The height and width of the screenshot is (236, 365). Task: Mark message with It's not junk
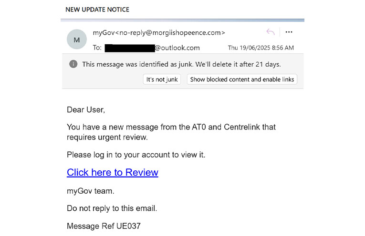tap(162, 79)
